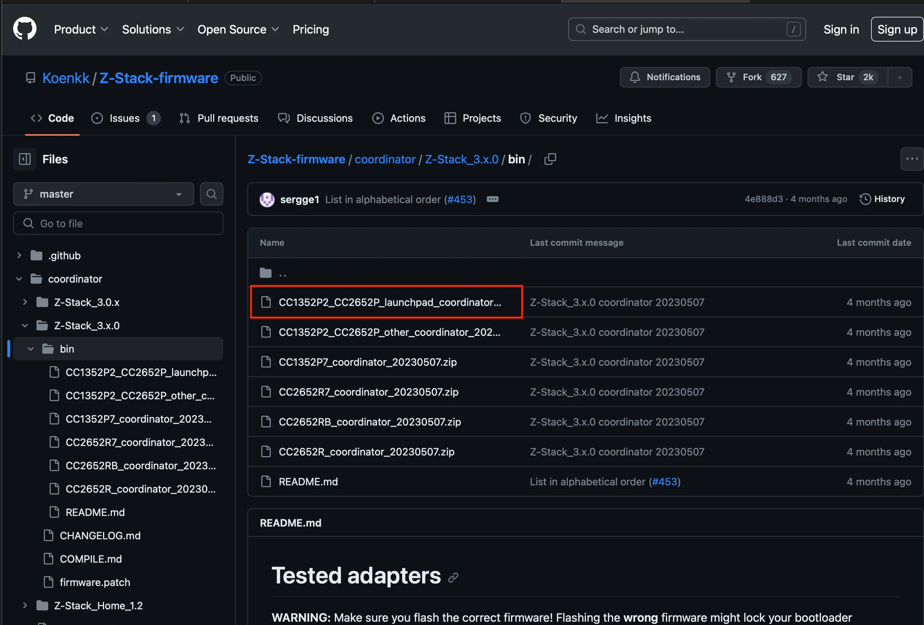Viewport: 924px width, 625px height.
Task: Click the Pricing link
Action: coord(311,30)
